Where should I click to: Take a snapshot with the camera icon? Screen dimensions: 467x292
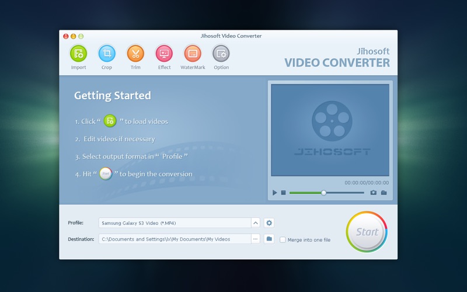(373, 193)
